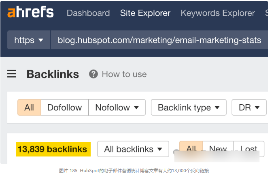This screenshot has height=173, width=276.
Task: Expand the https protocol dropdown
Action: [29, 40]
